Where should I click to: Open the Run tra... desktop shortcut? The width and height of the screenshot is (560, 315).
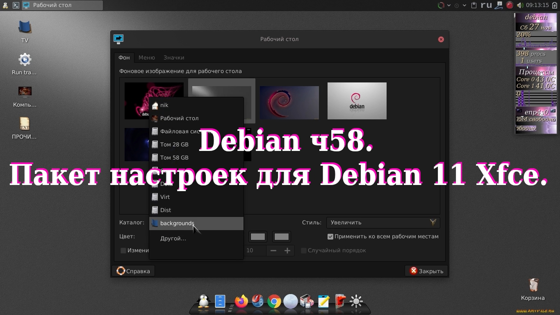pyautogui.click(x=25, y=64)
